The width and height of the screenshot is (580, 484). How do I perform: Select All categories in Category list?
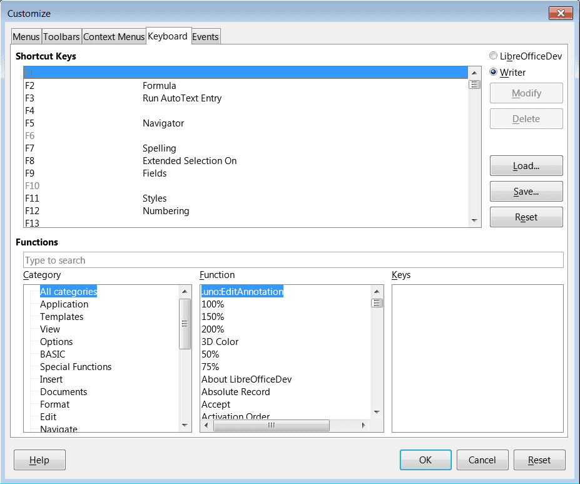click(68, 292)
